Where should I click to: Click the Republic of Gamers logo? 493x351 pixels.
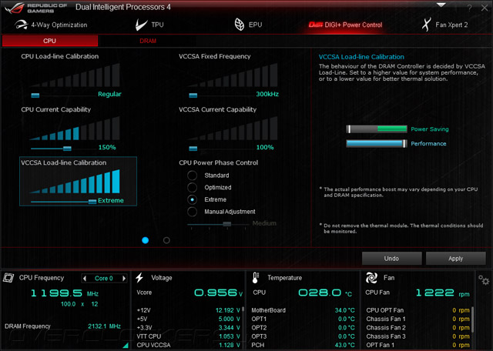click(x=36, y=8)
